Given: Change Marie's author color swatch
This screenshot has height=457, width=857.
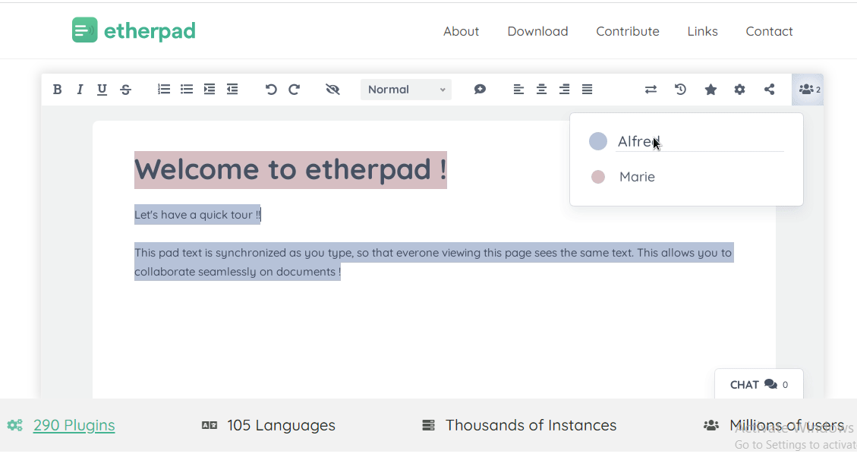Looking at the screenshot, I should coord(598,176).
